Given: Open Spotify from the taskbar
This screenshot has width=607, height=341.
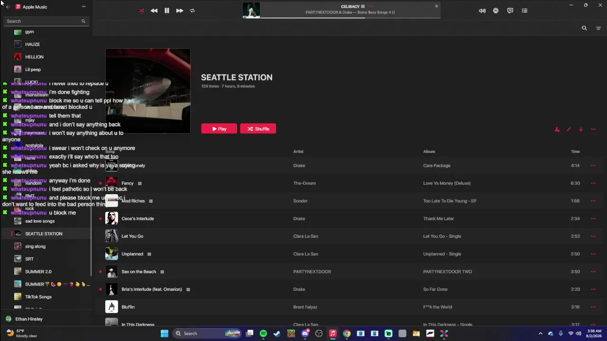Looking at the screenshot, I should pos(264,333).
